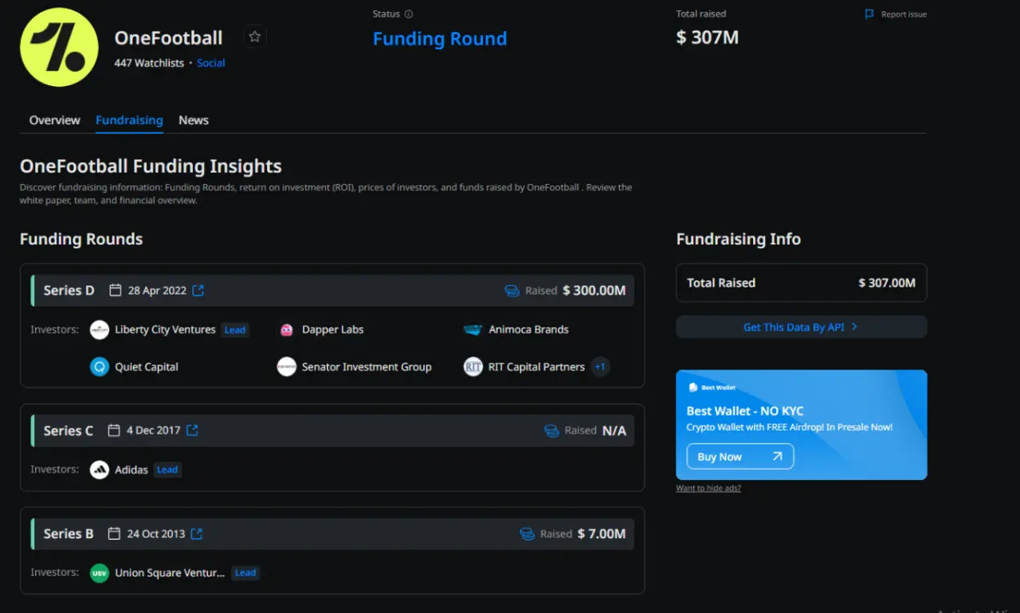Click the $ 7.00M raised amount
Screen dimensions: 1020x613
602,534
